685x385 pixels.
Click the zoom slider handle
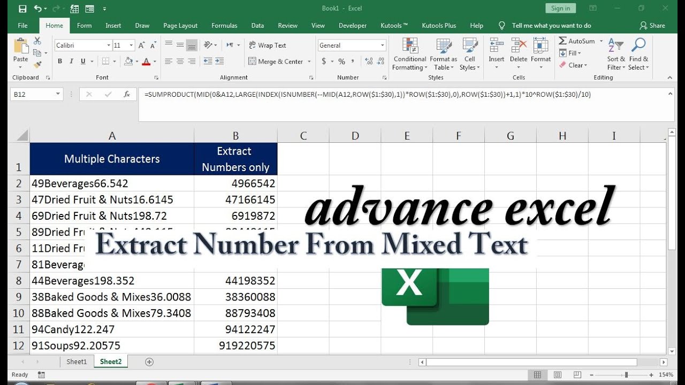[626, 375]
